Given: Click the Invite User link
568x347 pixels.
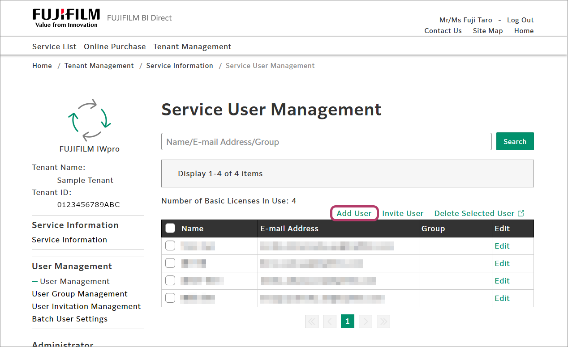Looking at the screenshot, I should (x=403, y=213).
